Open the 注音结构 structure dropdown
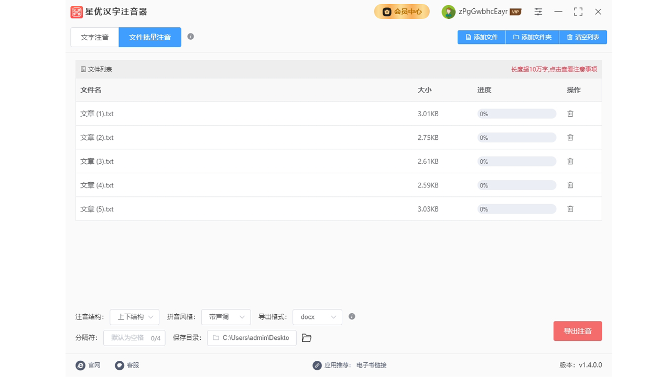671x377 pixels. pos(134,317)
